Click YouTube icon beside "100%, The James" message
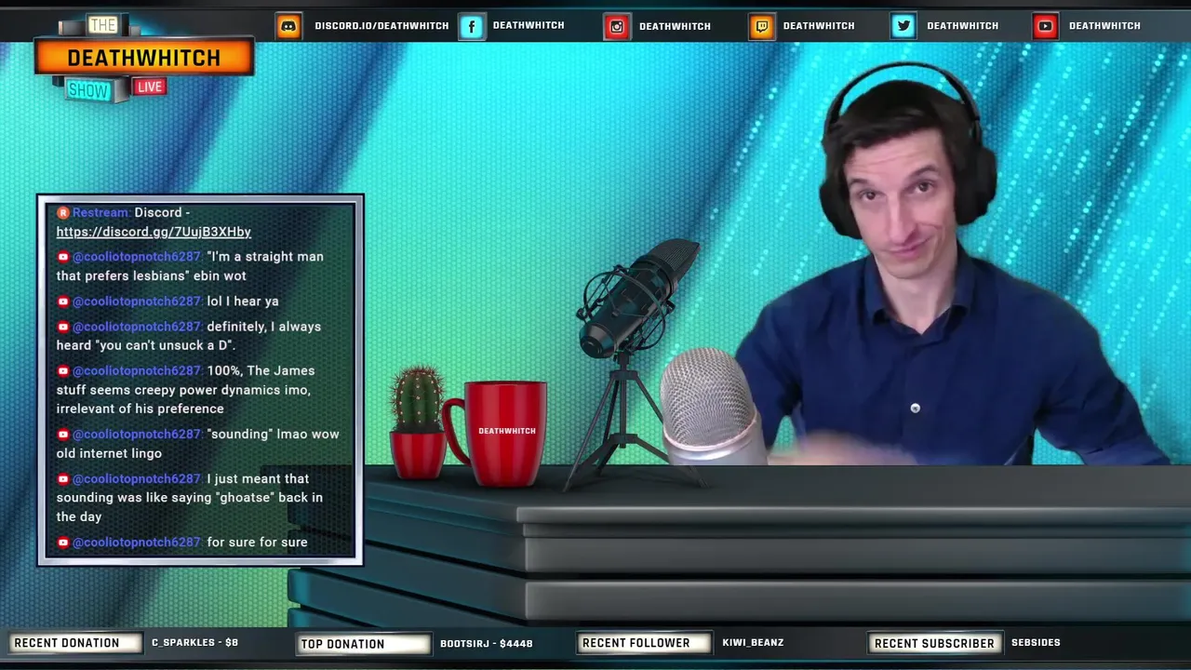This screenshot has width=1191, height=670. pos(63,371)
